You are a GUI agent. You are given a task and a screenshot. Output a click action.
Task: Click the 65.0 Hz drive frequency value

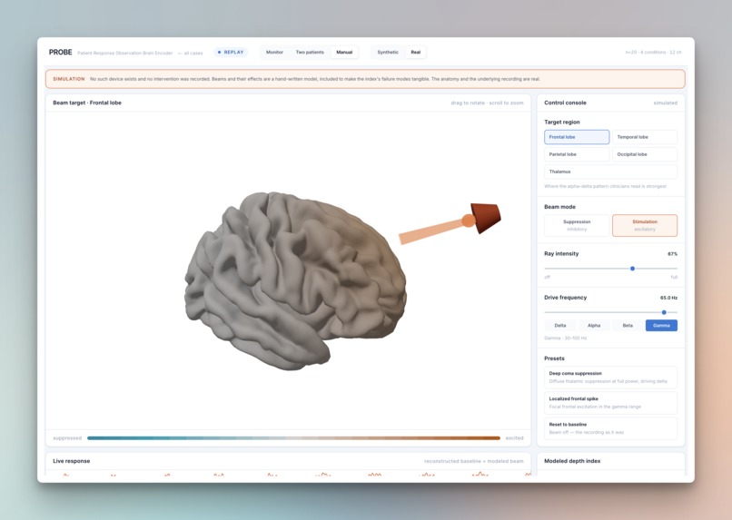pyautogui.click(x=668, y=298)
